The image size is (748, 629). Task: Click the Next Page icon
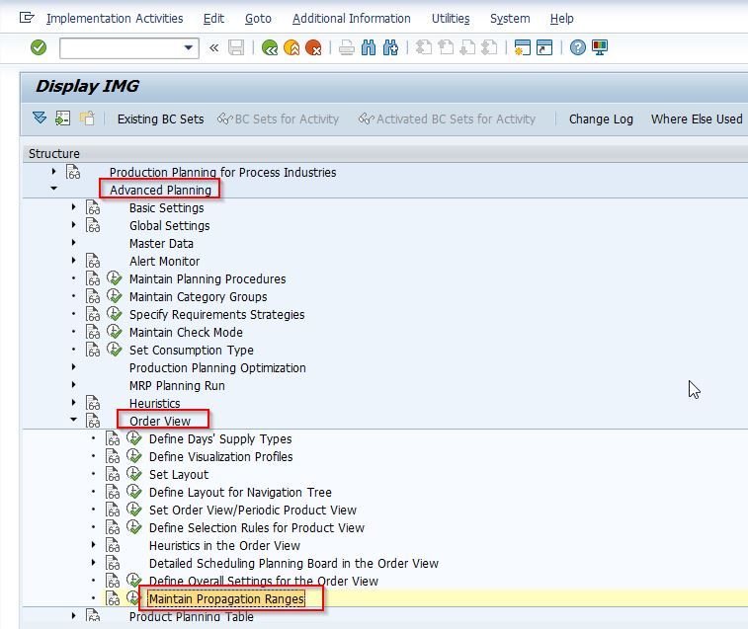[x=467, y=47]
